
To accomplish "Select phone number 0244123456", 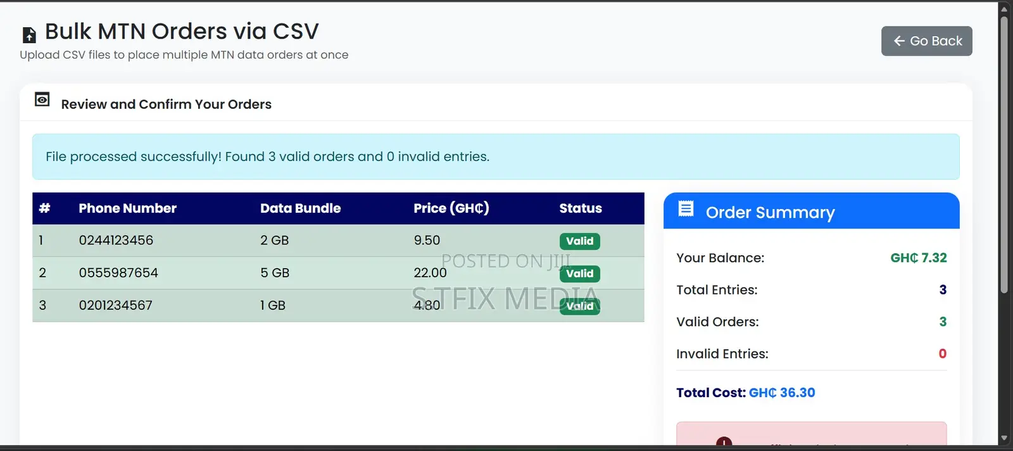I will (x=116, y=241).
